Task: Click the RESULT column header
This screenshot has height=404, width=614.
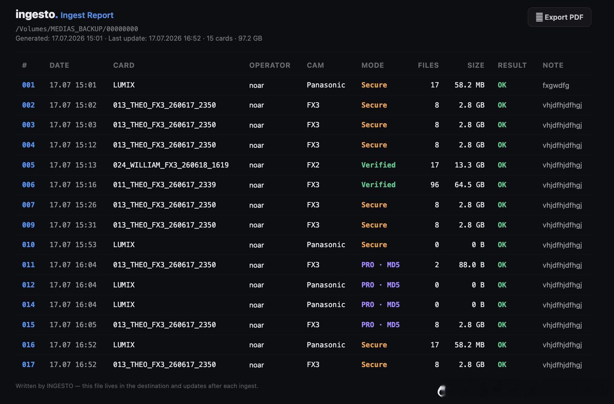Action: click(x=512, y=65)
